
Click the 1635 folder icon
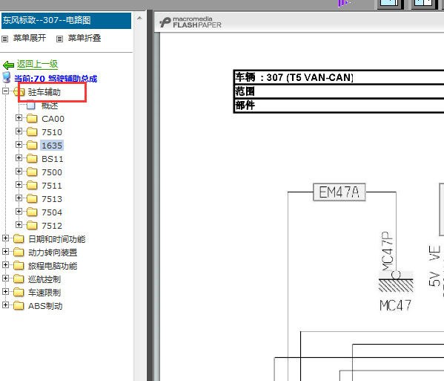32,145
